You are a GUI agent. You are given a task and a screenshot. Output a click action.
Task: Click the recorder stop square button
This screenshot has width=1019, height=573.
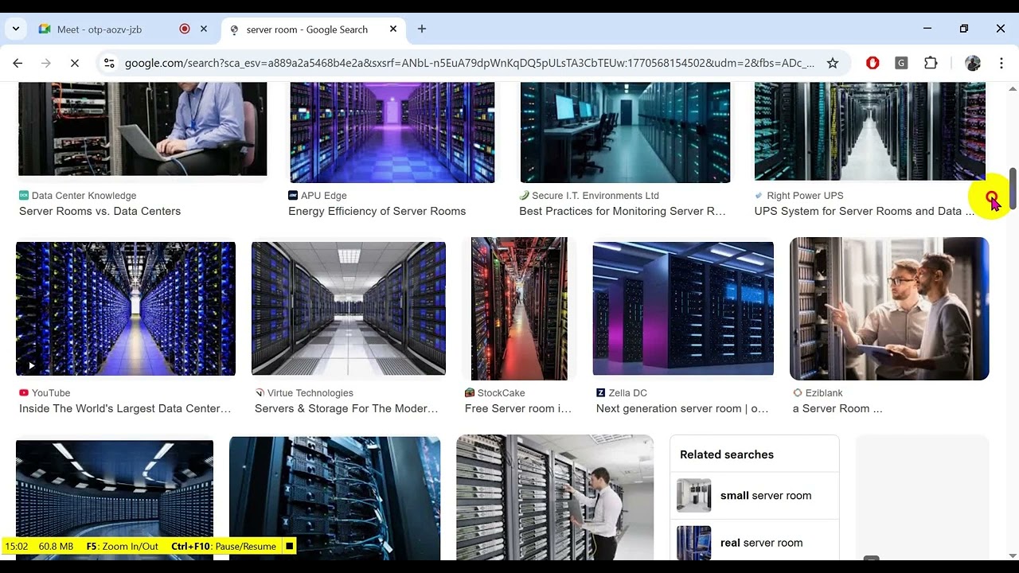pyautogui.click(x=290, y=546)
